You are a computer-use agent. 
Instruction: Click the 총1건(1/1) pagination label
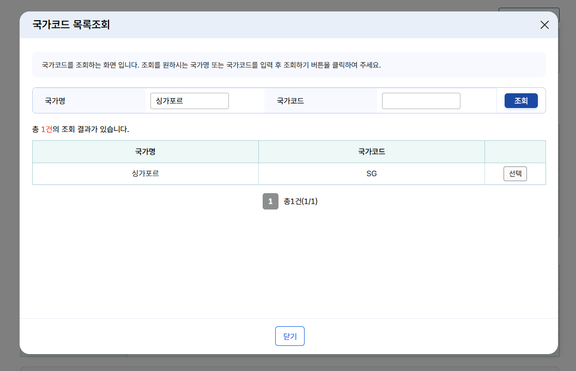[x=301, y=201]
